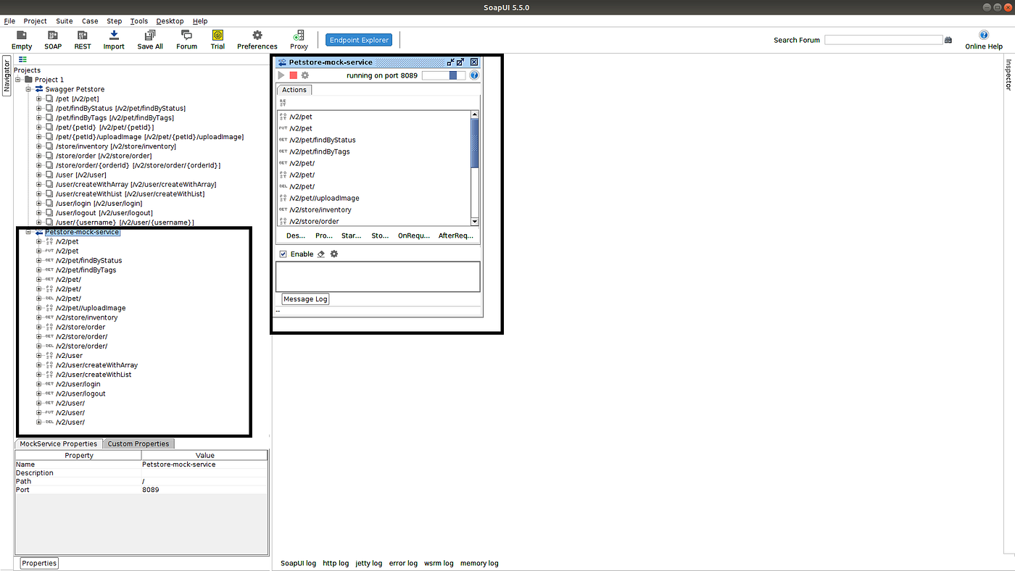Click the Properties button at bottom left
Screen dimensions: 1015x571
coord(39,563)
